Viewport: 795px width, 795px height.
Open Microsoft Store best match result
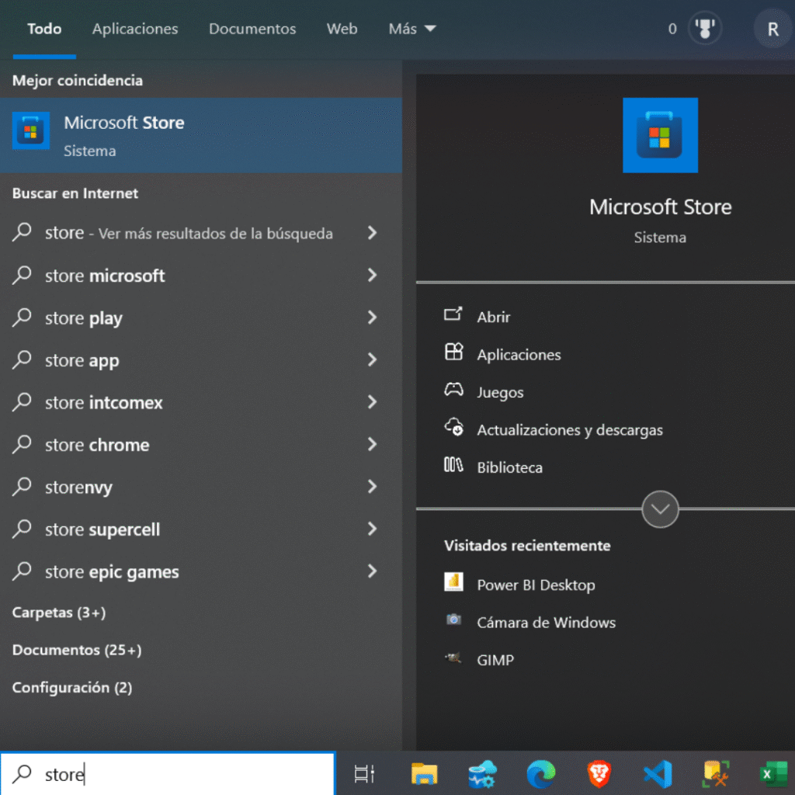pos(201,135)
